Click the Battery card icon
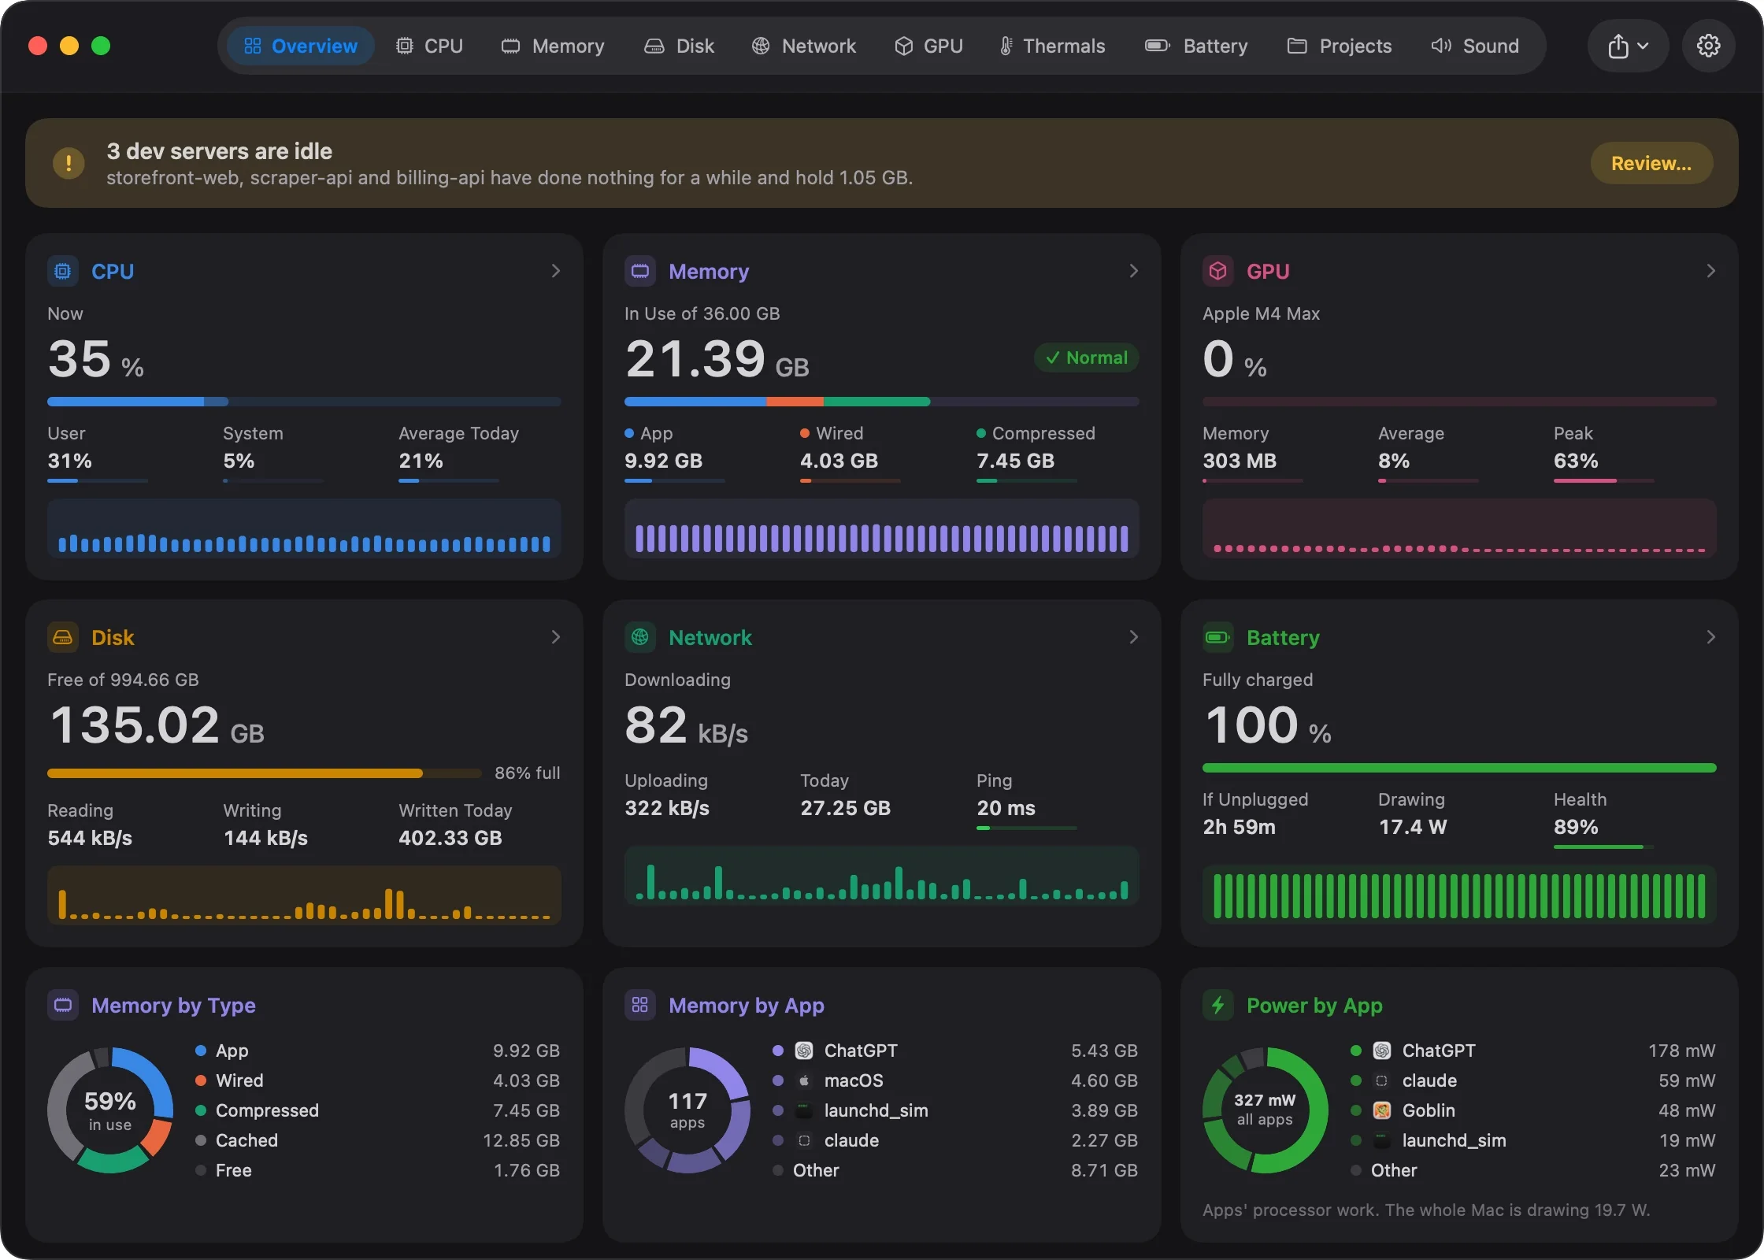The image size is (1764, 1260). (1217, 637)
